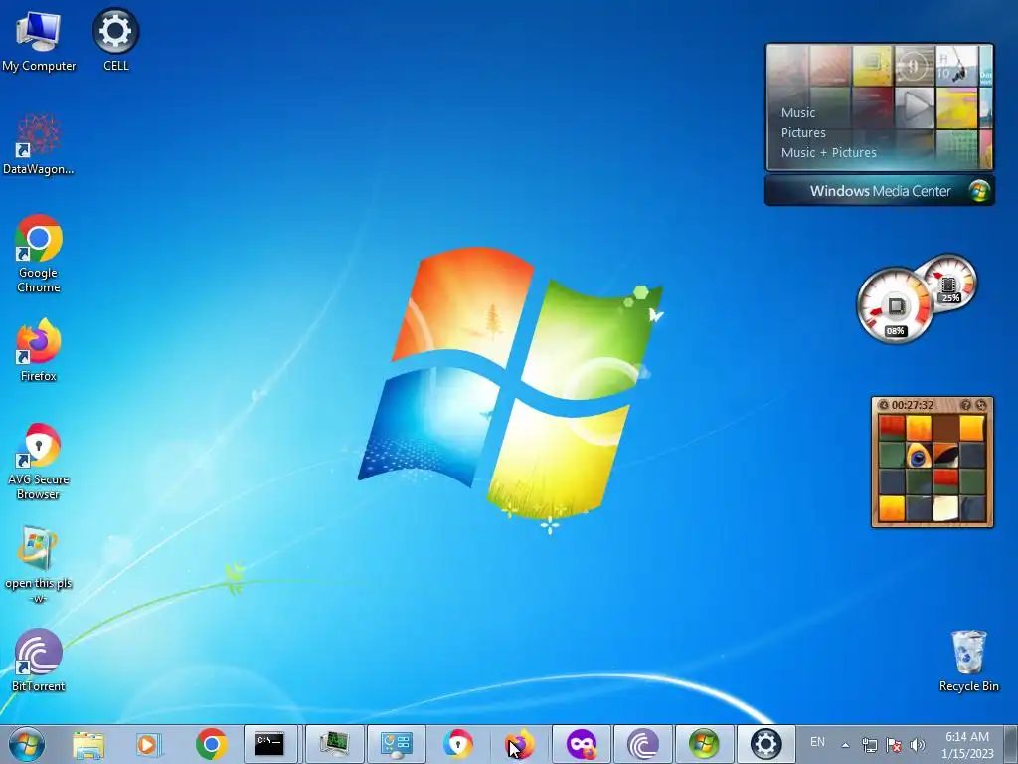Screen dimensions: 1018x764
Task: Open the purple mask private browsing taskbar icon
Action: click(581, 744)
